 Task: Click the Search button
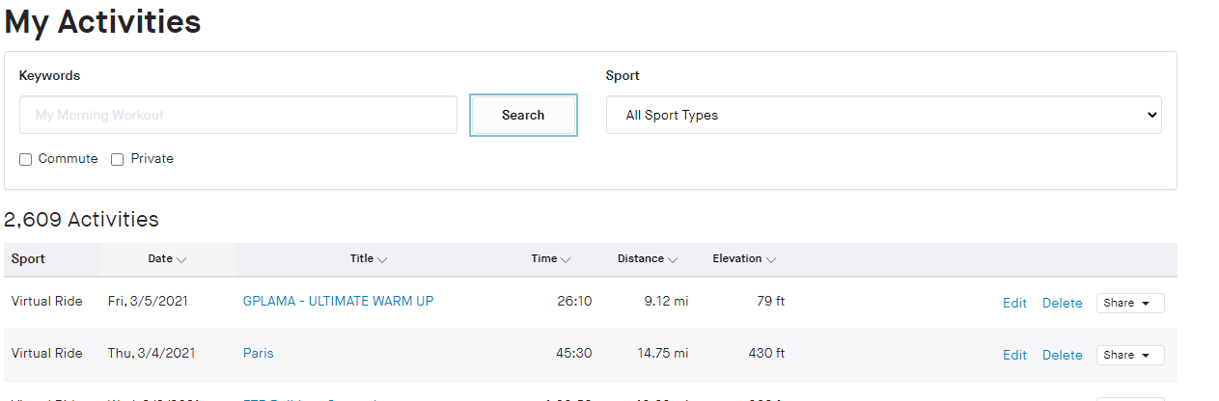[523, 115]
